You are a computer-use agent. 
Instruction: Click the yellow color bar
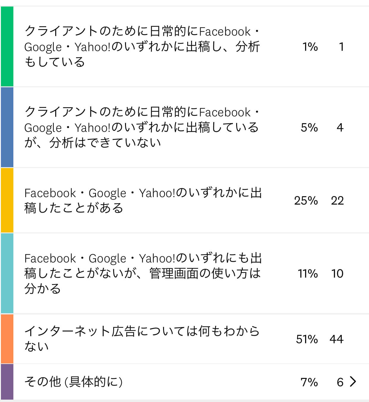[x=7, y=200]
